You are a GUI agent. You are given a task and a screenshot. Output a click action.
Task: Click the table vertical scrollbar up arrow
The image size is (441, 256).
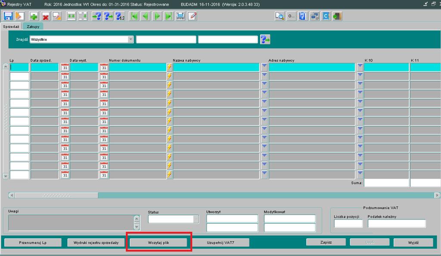(6, 66)
